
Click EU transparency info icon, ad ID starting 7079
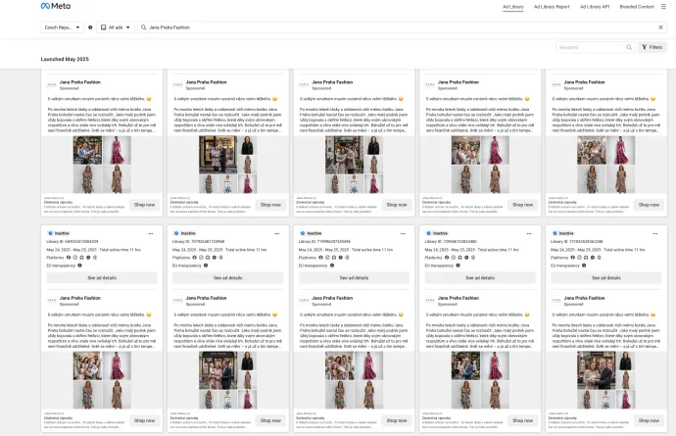206,266
